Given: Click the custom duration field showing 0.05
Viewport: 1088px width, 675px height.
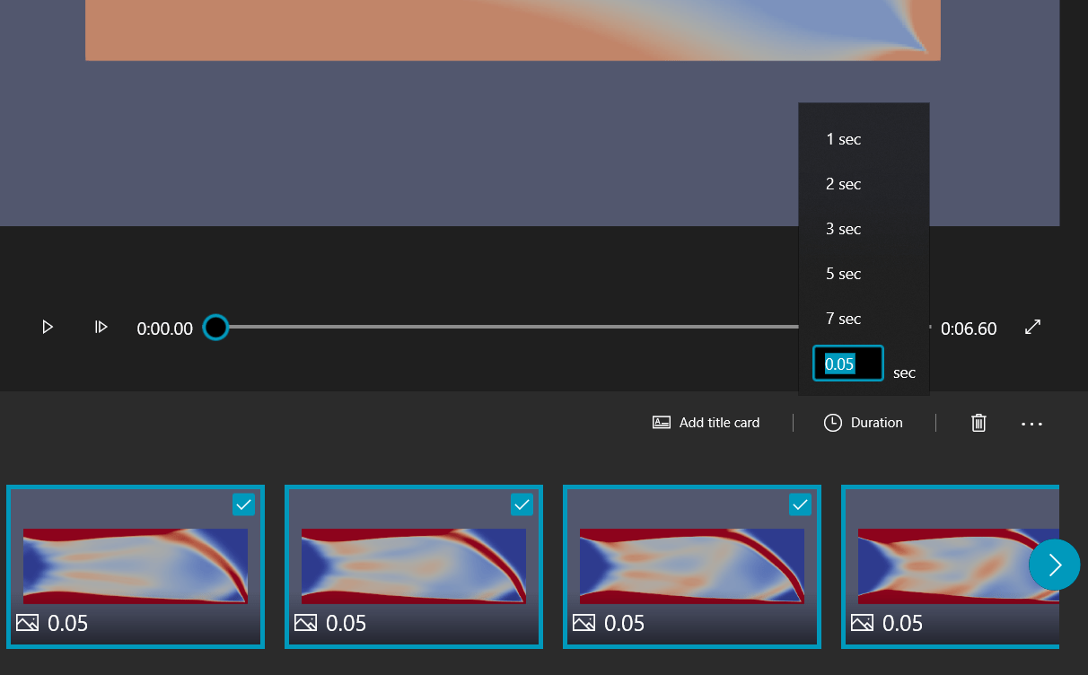Looking at the screenshot, I should pyautogui.click(x=847, y=364).
